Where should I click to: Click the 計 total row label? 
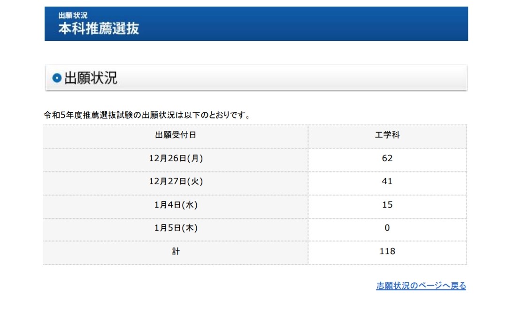click(176, 253)
